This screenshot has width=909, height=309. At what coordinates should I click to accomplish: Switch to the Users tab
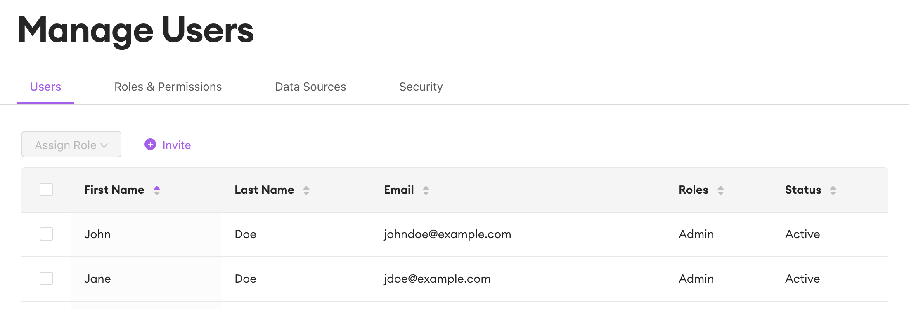coord(45,87)
